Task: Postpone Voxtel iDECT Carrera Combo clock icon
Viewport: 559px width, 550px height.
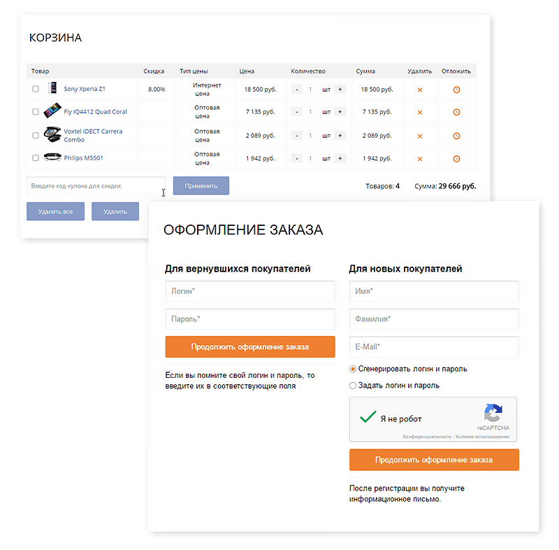Action: tap(456, 136)
